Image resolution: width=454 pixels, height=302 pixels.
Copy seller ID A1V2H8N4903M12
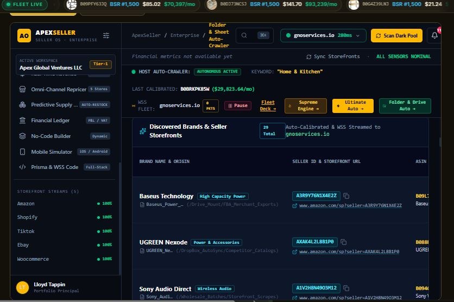pyautogui.click(x=346, y=288)
